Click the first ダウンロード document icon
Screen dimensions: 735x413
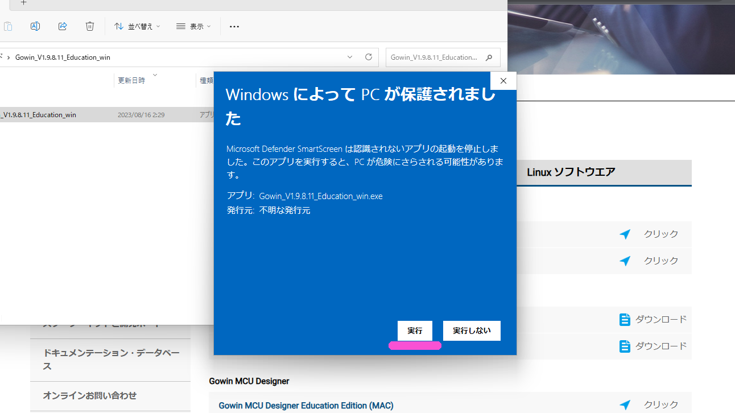[x=625, y=319]
